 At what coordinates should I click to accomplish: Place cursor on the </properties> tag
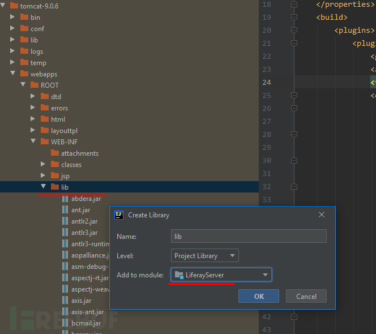click(345, 5)
